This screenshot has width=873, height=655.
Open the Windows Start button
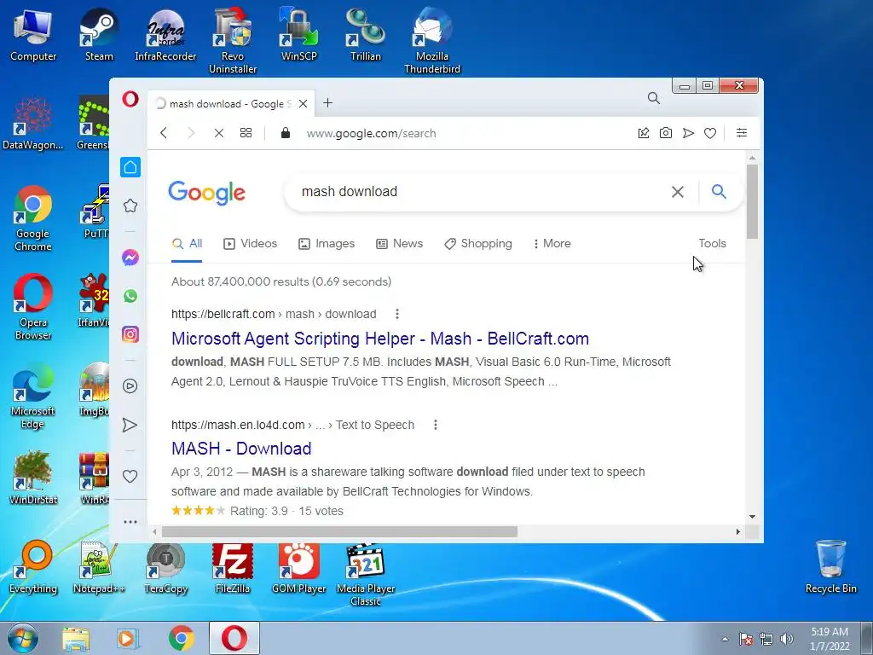pyautogui.click(x=23, y=638)
